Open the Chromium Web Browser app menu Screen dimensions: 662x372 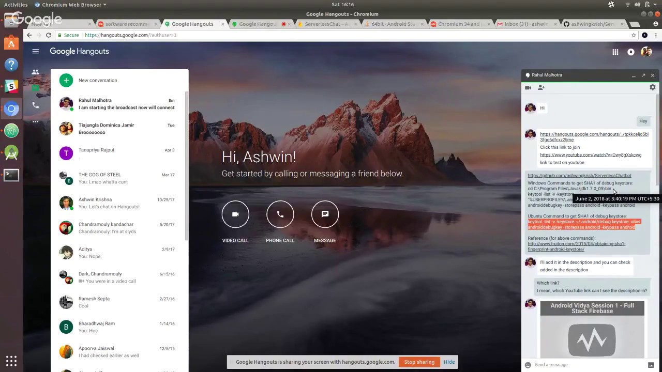70,5
